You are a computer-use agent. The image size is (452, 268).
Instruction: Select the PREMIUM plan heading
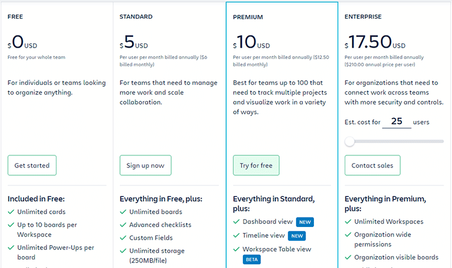[248, 17]
